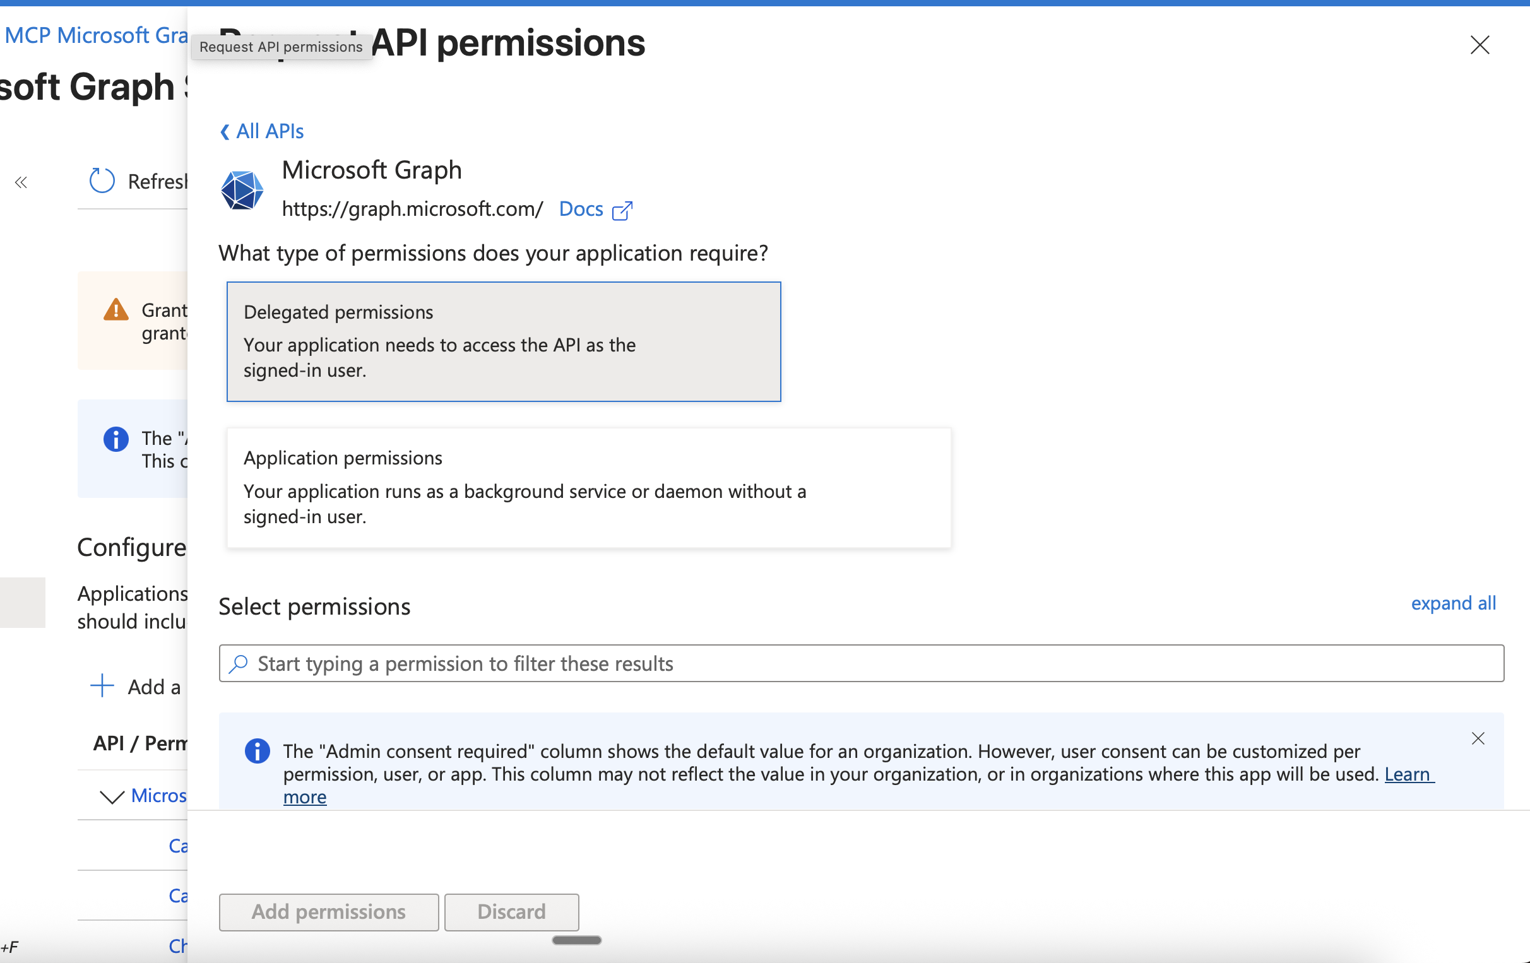
Task: Click the info icon on admin consent notice
Action: pos(258,752)
